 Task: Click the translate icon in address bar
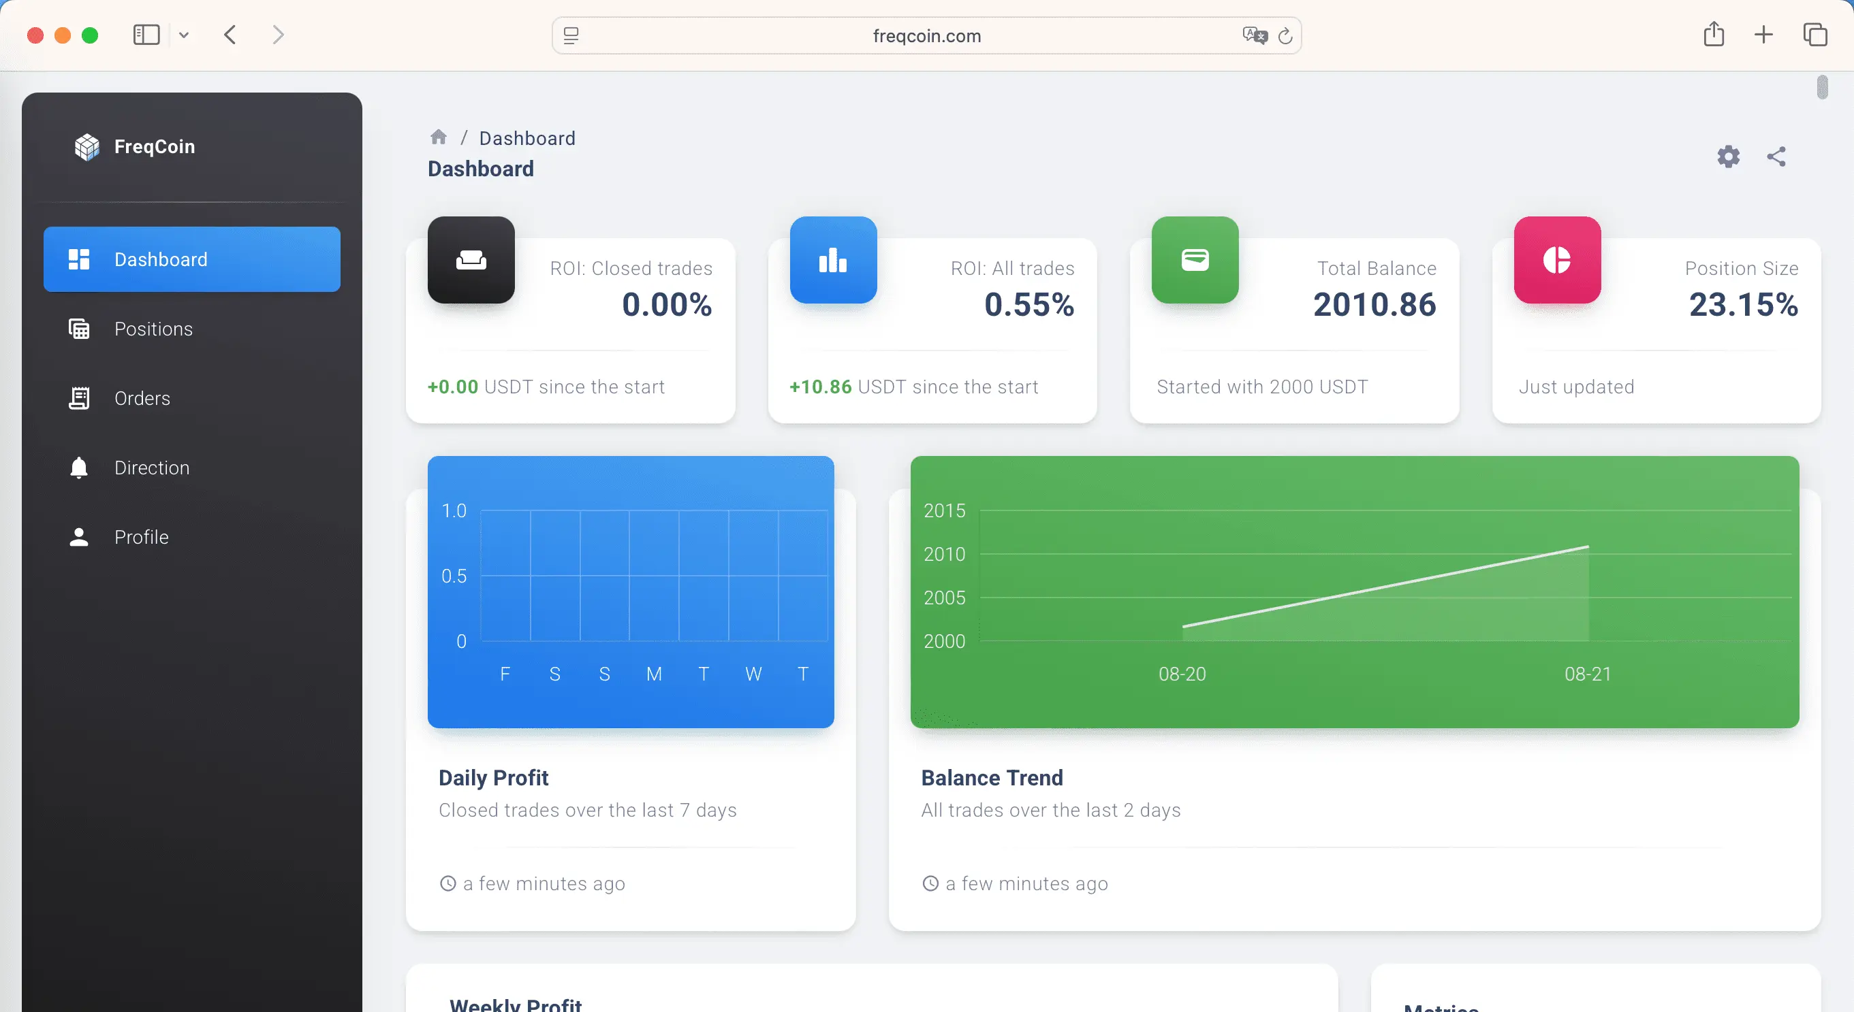[1255, 35]
